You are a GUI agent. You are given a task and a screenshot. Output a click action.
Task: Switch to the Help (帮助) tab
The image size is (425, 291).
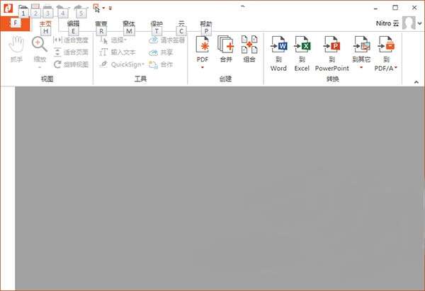206,24
